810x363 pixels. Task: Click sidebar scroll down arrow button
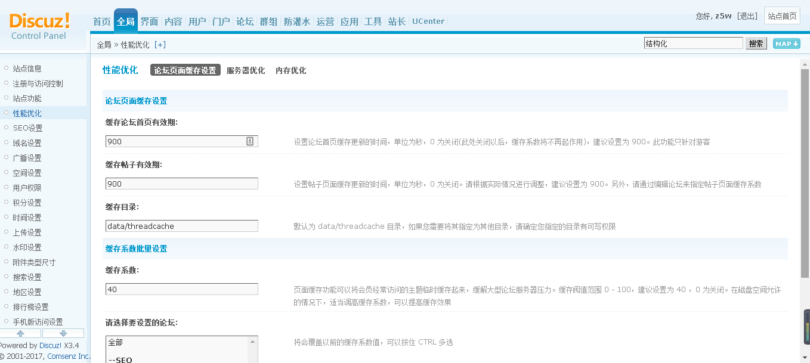(63, 333)
